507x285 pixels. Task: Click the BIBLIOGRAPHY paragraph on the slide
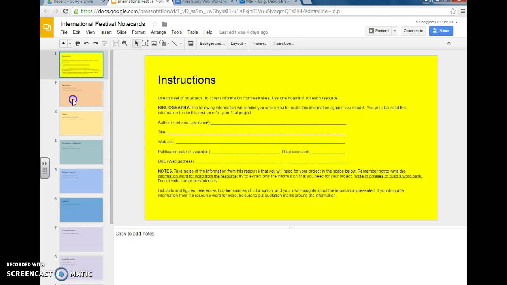[x=282, y=110]
